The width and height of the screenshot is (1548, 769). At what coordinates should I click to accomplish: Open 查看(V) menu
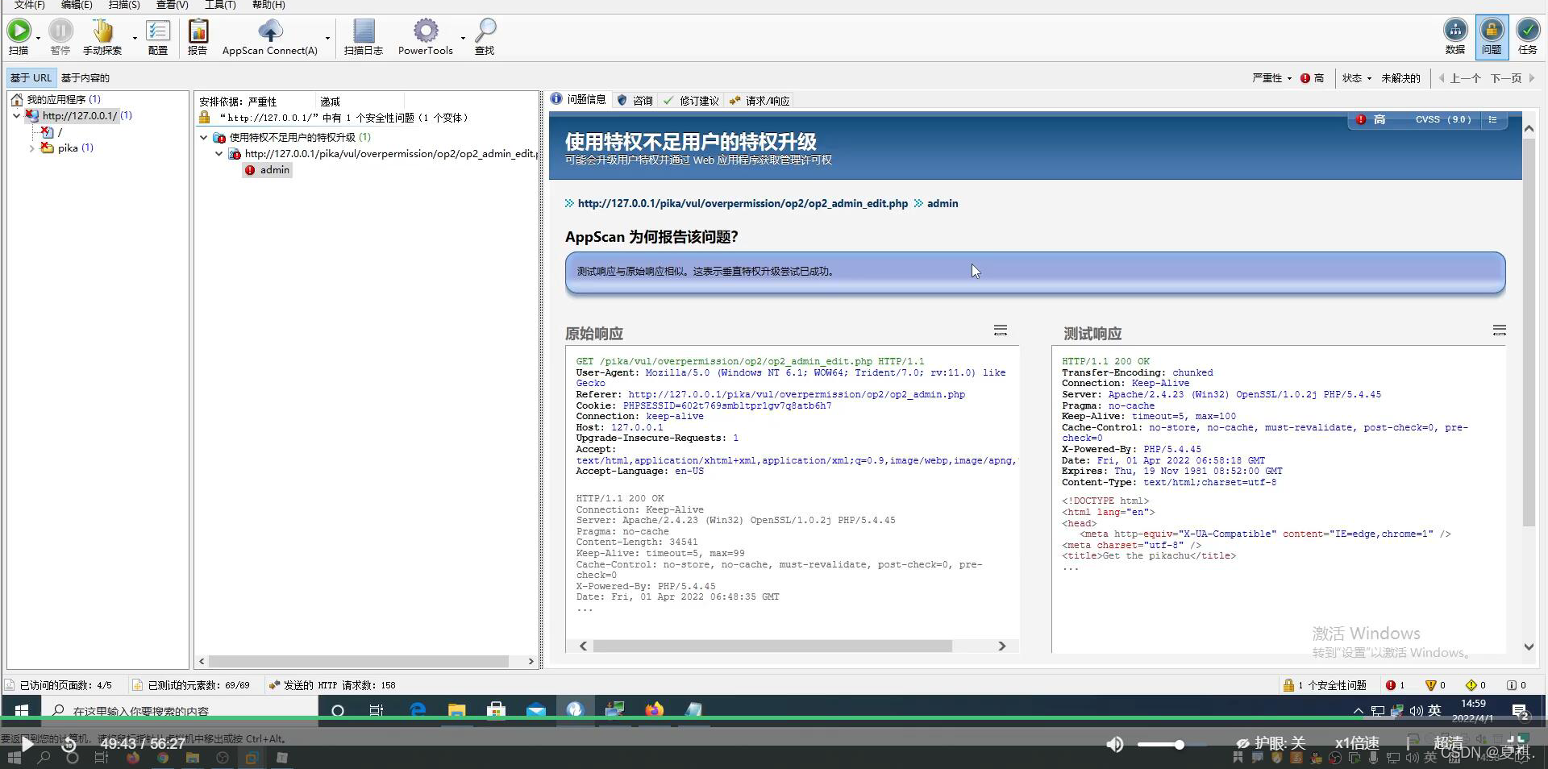click(172, 5)
